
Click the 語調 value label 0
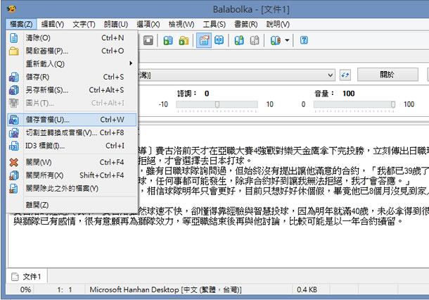pyautogui.click(x=207, y=94)
